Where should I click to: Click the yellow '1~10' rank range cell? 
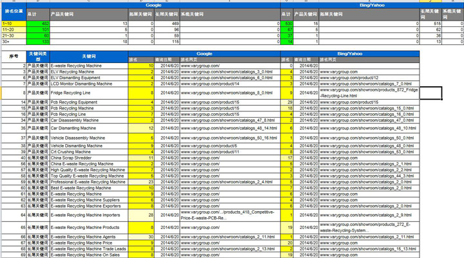tap(14, 23)
